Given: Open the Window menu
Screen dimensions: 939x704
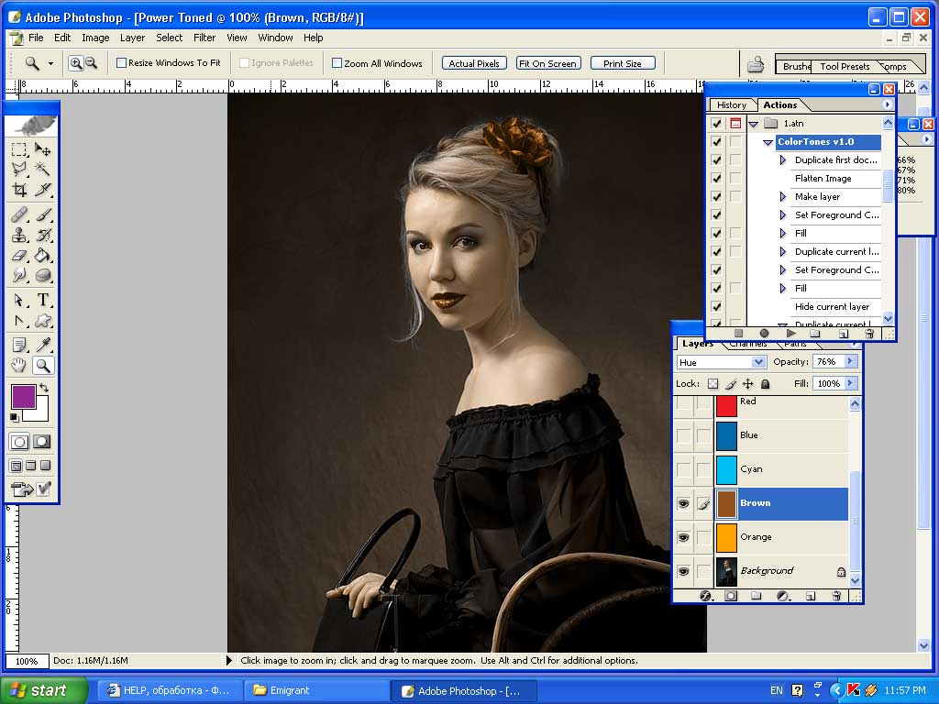Looking at the screenshot, I should click(x=275, y=38).
